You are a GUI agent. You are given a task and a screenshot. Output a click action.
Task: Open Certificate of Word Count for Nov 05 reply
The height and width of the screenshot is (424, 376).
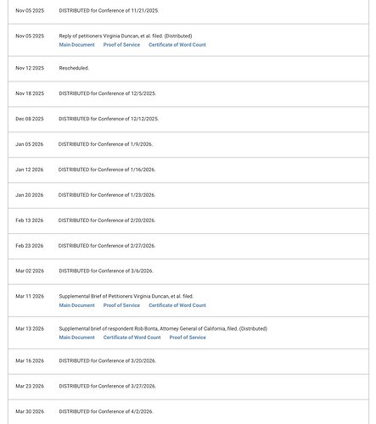[177, 45]
